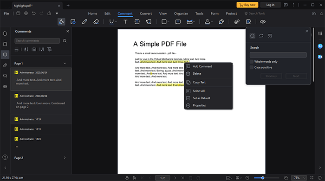Viewport: 325px width, 181px height.
Task: Select the rectangle Shapes tool
Action: [164, 22]
